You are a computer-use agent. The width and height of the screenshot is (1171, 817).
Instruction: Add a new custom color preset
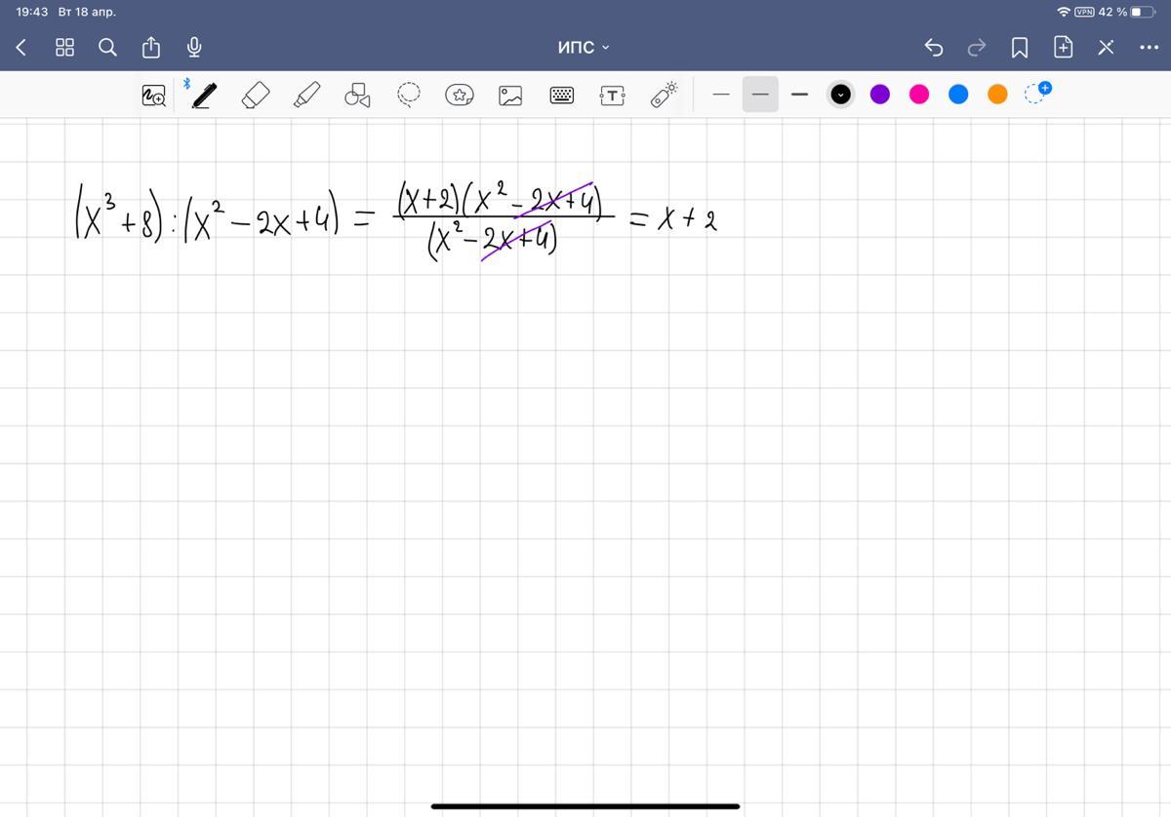pos(1036,93)
